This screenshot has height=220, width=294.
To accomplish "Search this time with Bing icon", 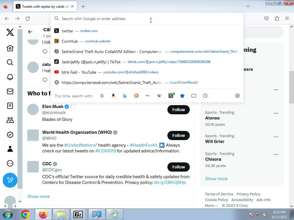I will point(125,96).
